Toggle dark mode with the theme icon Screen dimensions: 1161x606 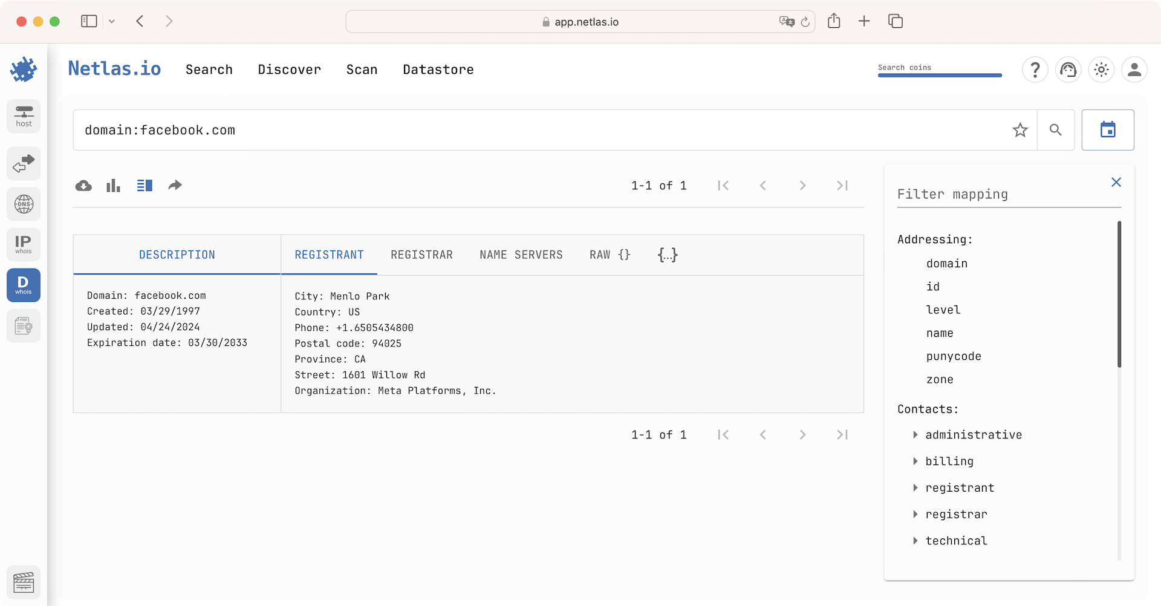1101,70
